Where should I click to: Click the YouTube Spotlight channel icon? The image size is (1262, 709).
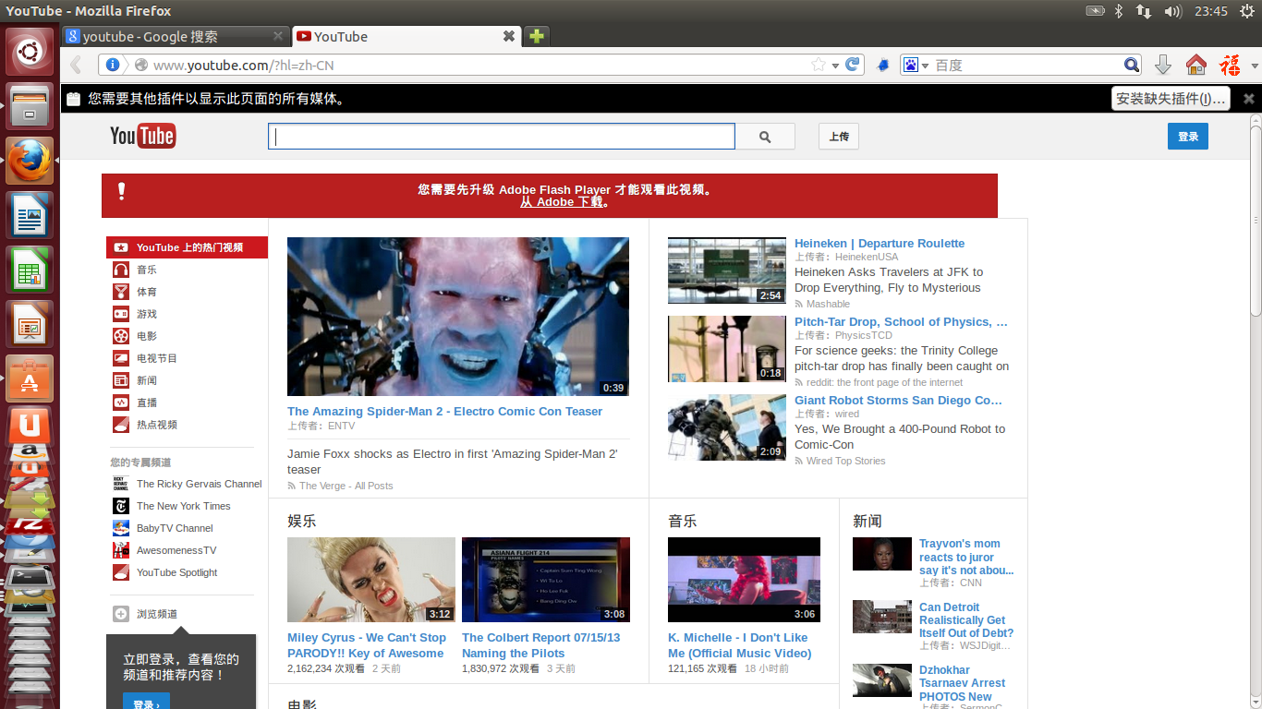[x=121, y=572]
